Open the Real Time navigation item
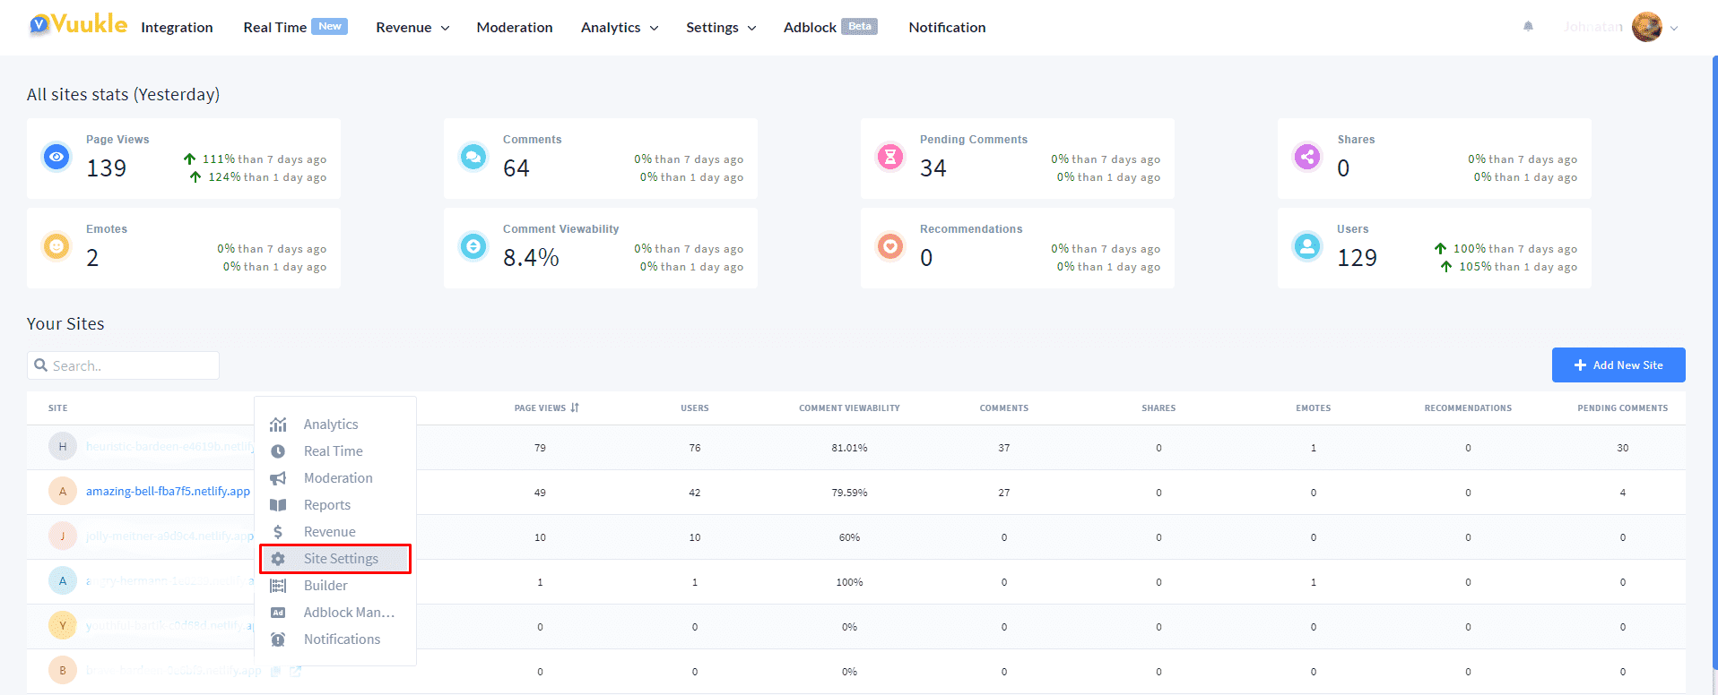The width and height of the screenshot is (1718, 695). pos(295,27)
